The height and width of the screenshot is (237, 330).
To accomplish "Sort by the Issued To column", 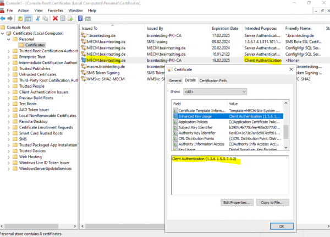I will [112, 28].
